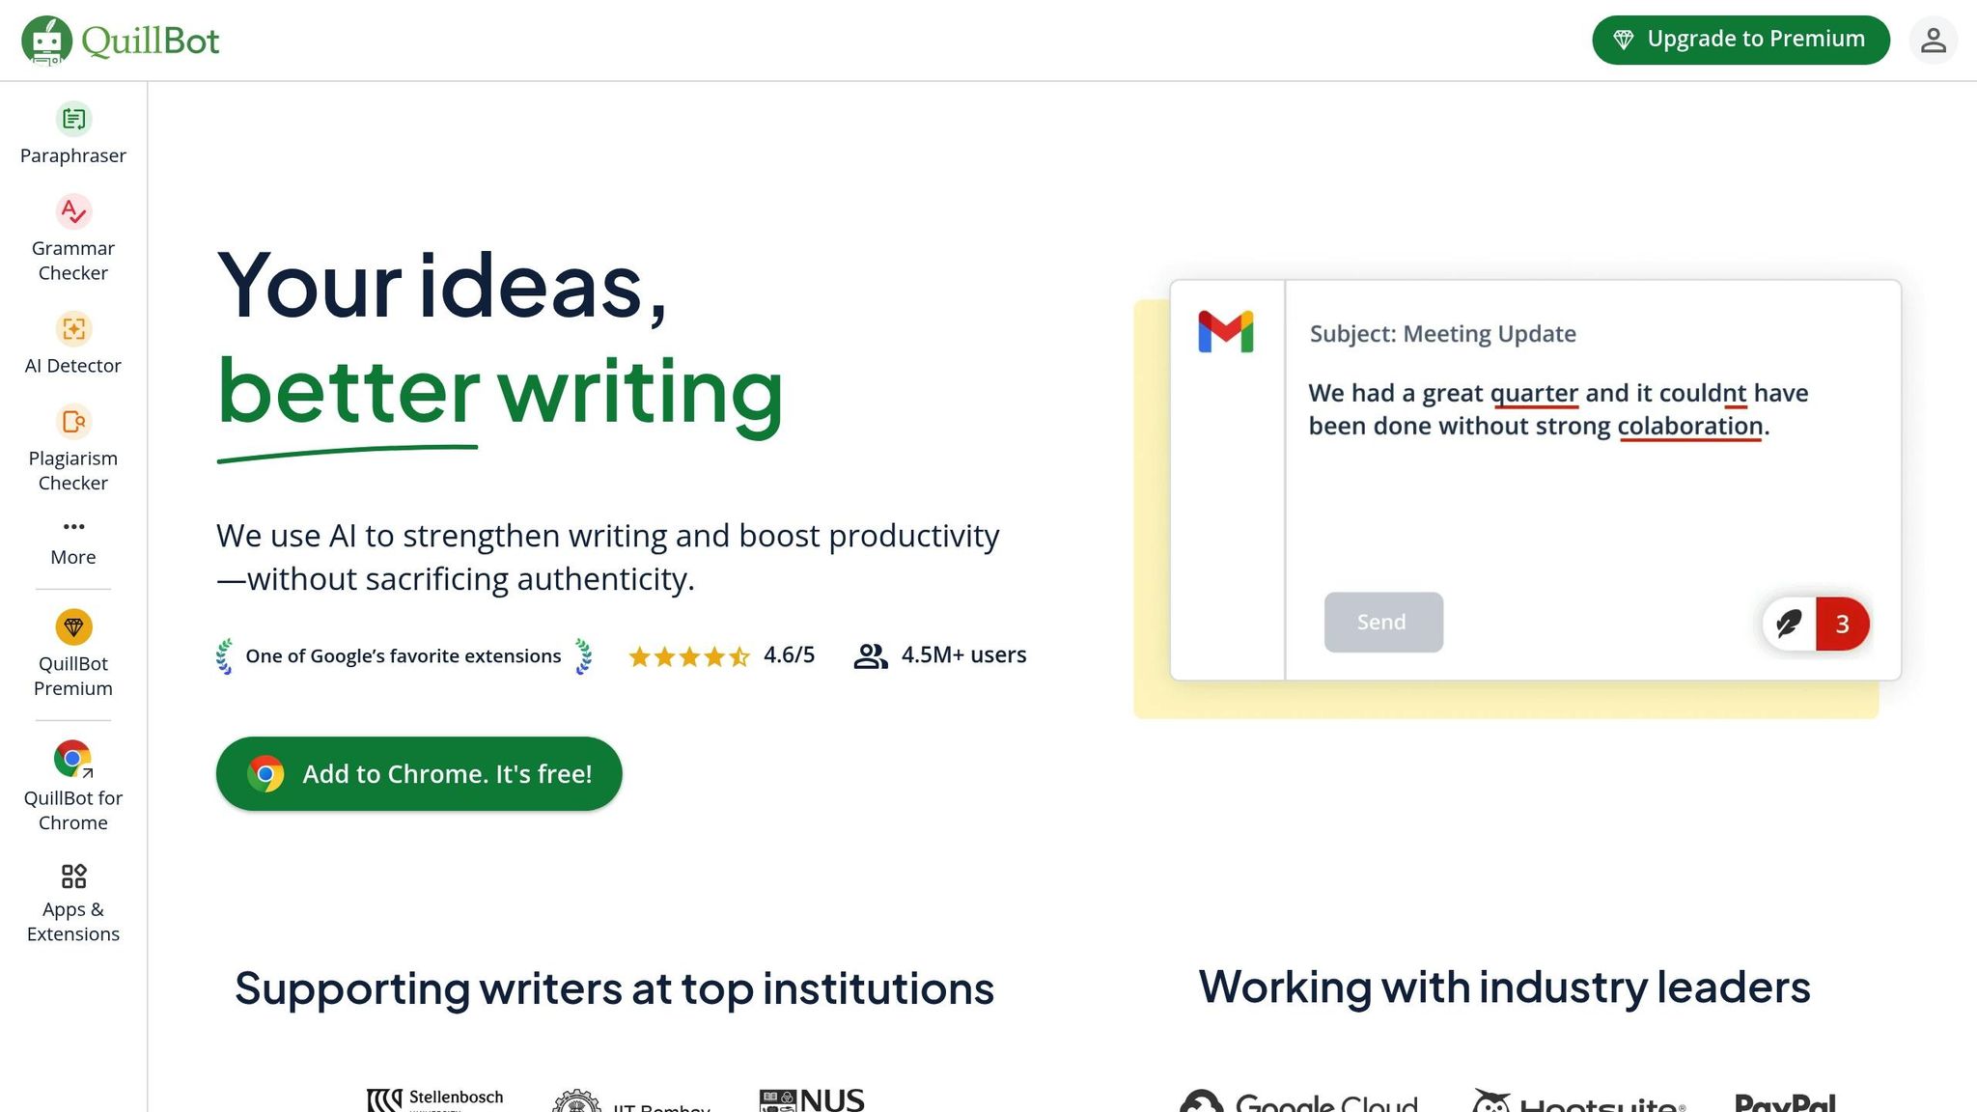Open Apps & Extensions icon
Screen dimensions: 1977x1112
tap(73, 876)
